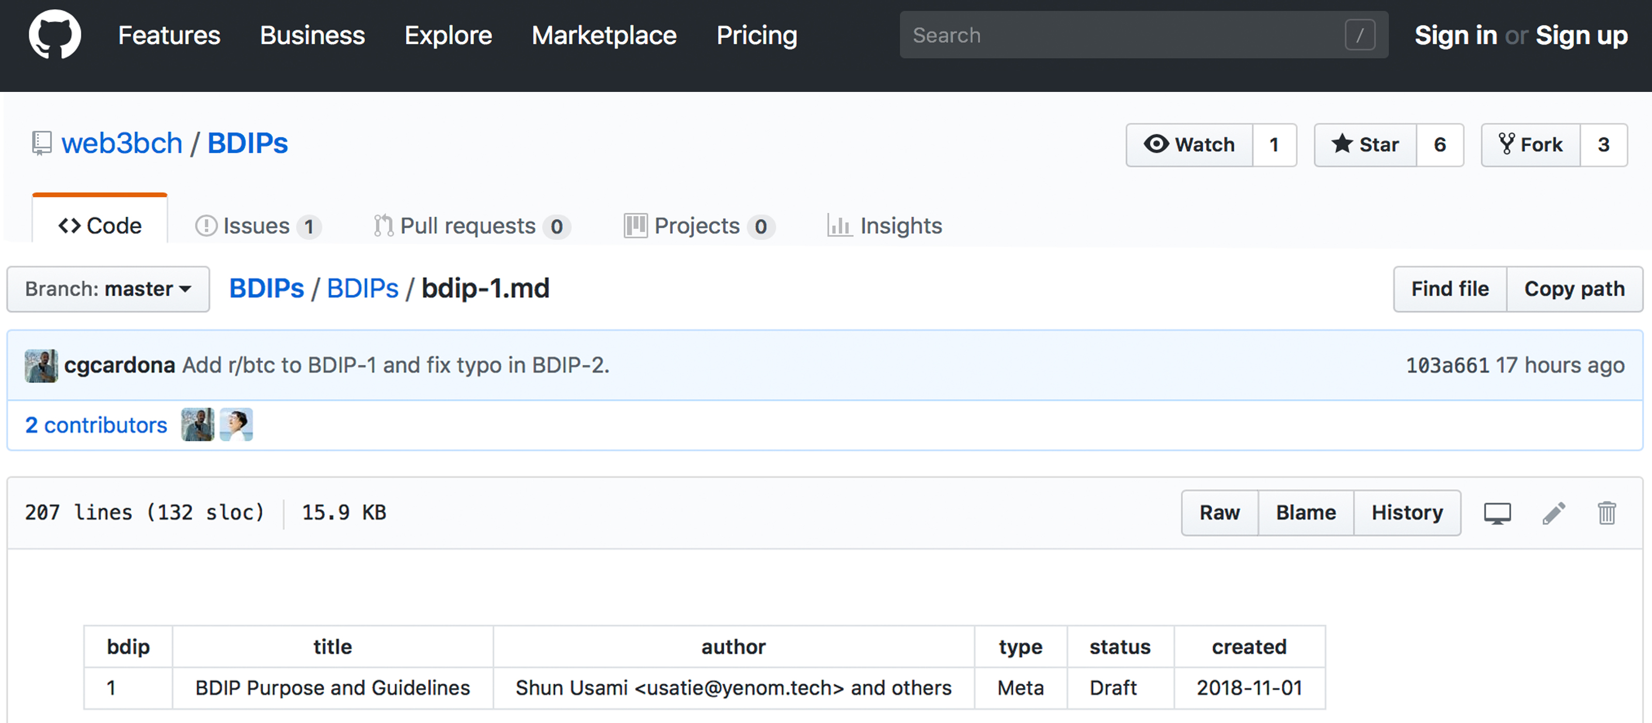Open commit message about r/btc

point(395,365)
